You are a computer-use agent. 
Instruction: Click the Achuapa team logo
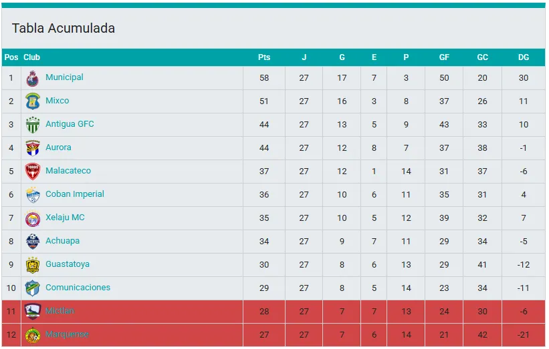(x=33, y=242)
